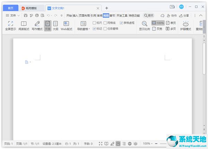Close the 文字文稿1 document tab
Screen dimensions: 208x149
(98, 8)
